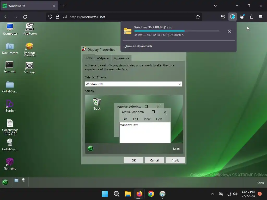This screenshot has height=200, width=267.
Task: Click the site security padlock icon
Action: 58,17
